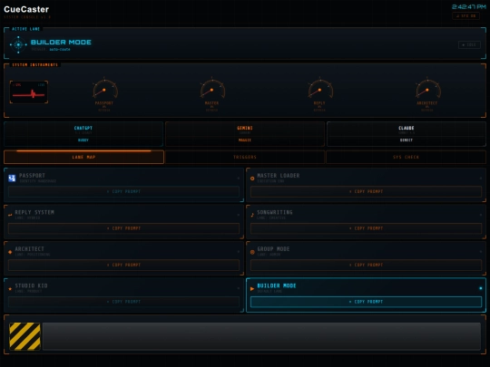Click the Active Lane panel label
This screenshot has height=367, width=490.
[26, 29]
